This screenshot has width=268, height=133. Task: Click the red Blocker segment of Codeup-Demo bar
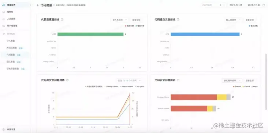[x=194, y=97]
